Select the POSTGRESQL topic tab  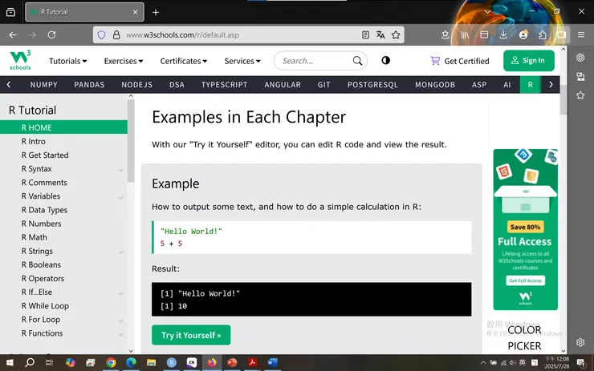tap(372, 85)
